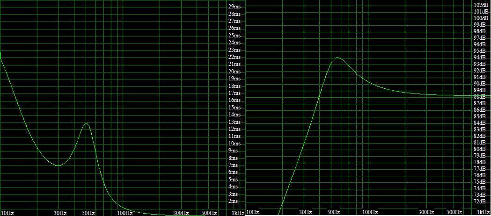491x216 pixels.
Task: Select the "96dB" scale label
Action: point(480,44)
